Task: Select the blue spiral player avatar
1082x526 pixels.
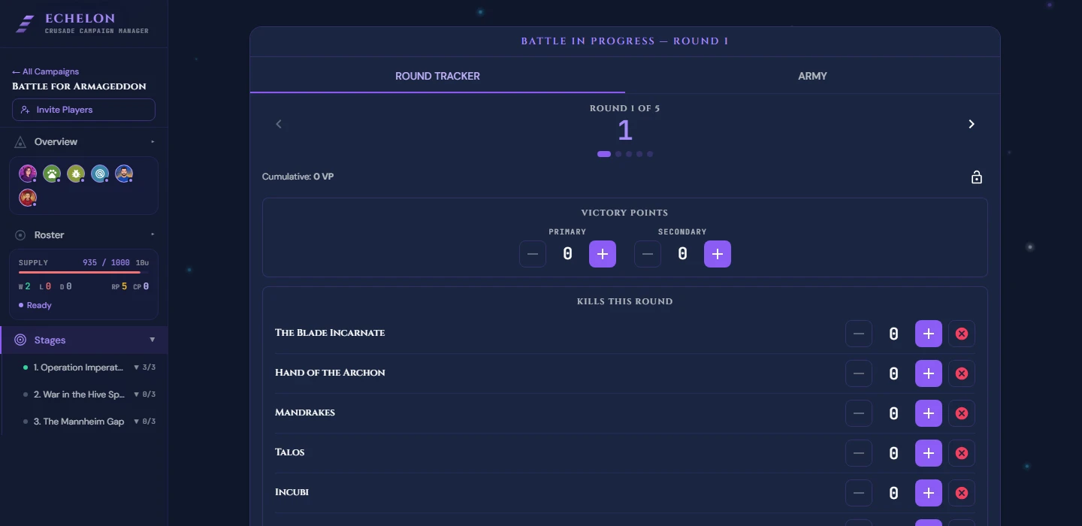Action: [100, 174]
